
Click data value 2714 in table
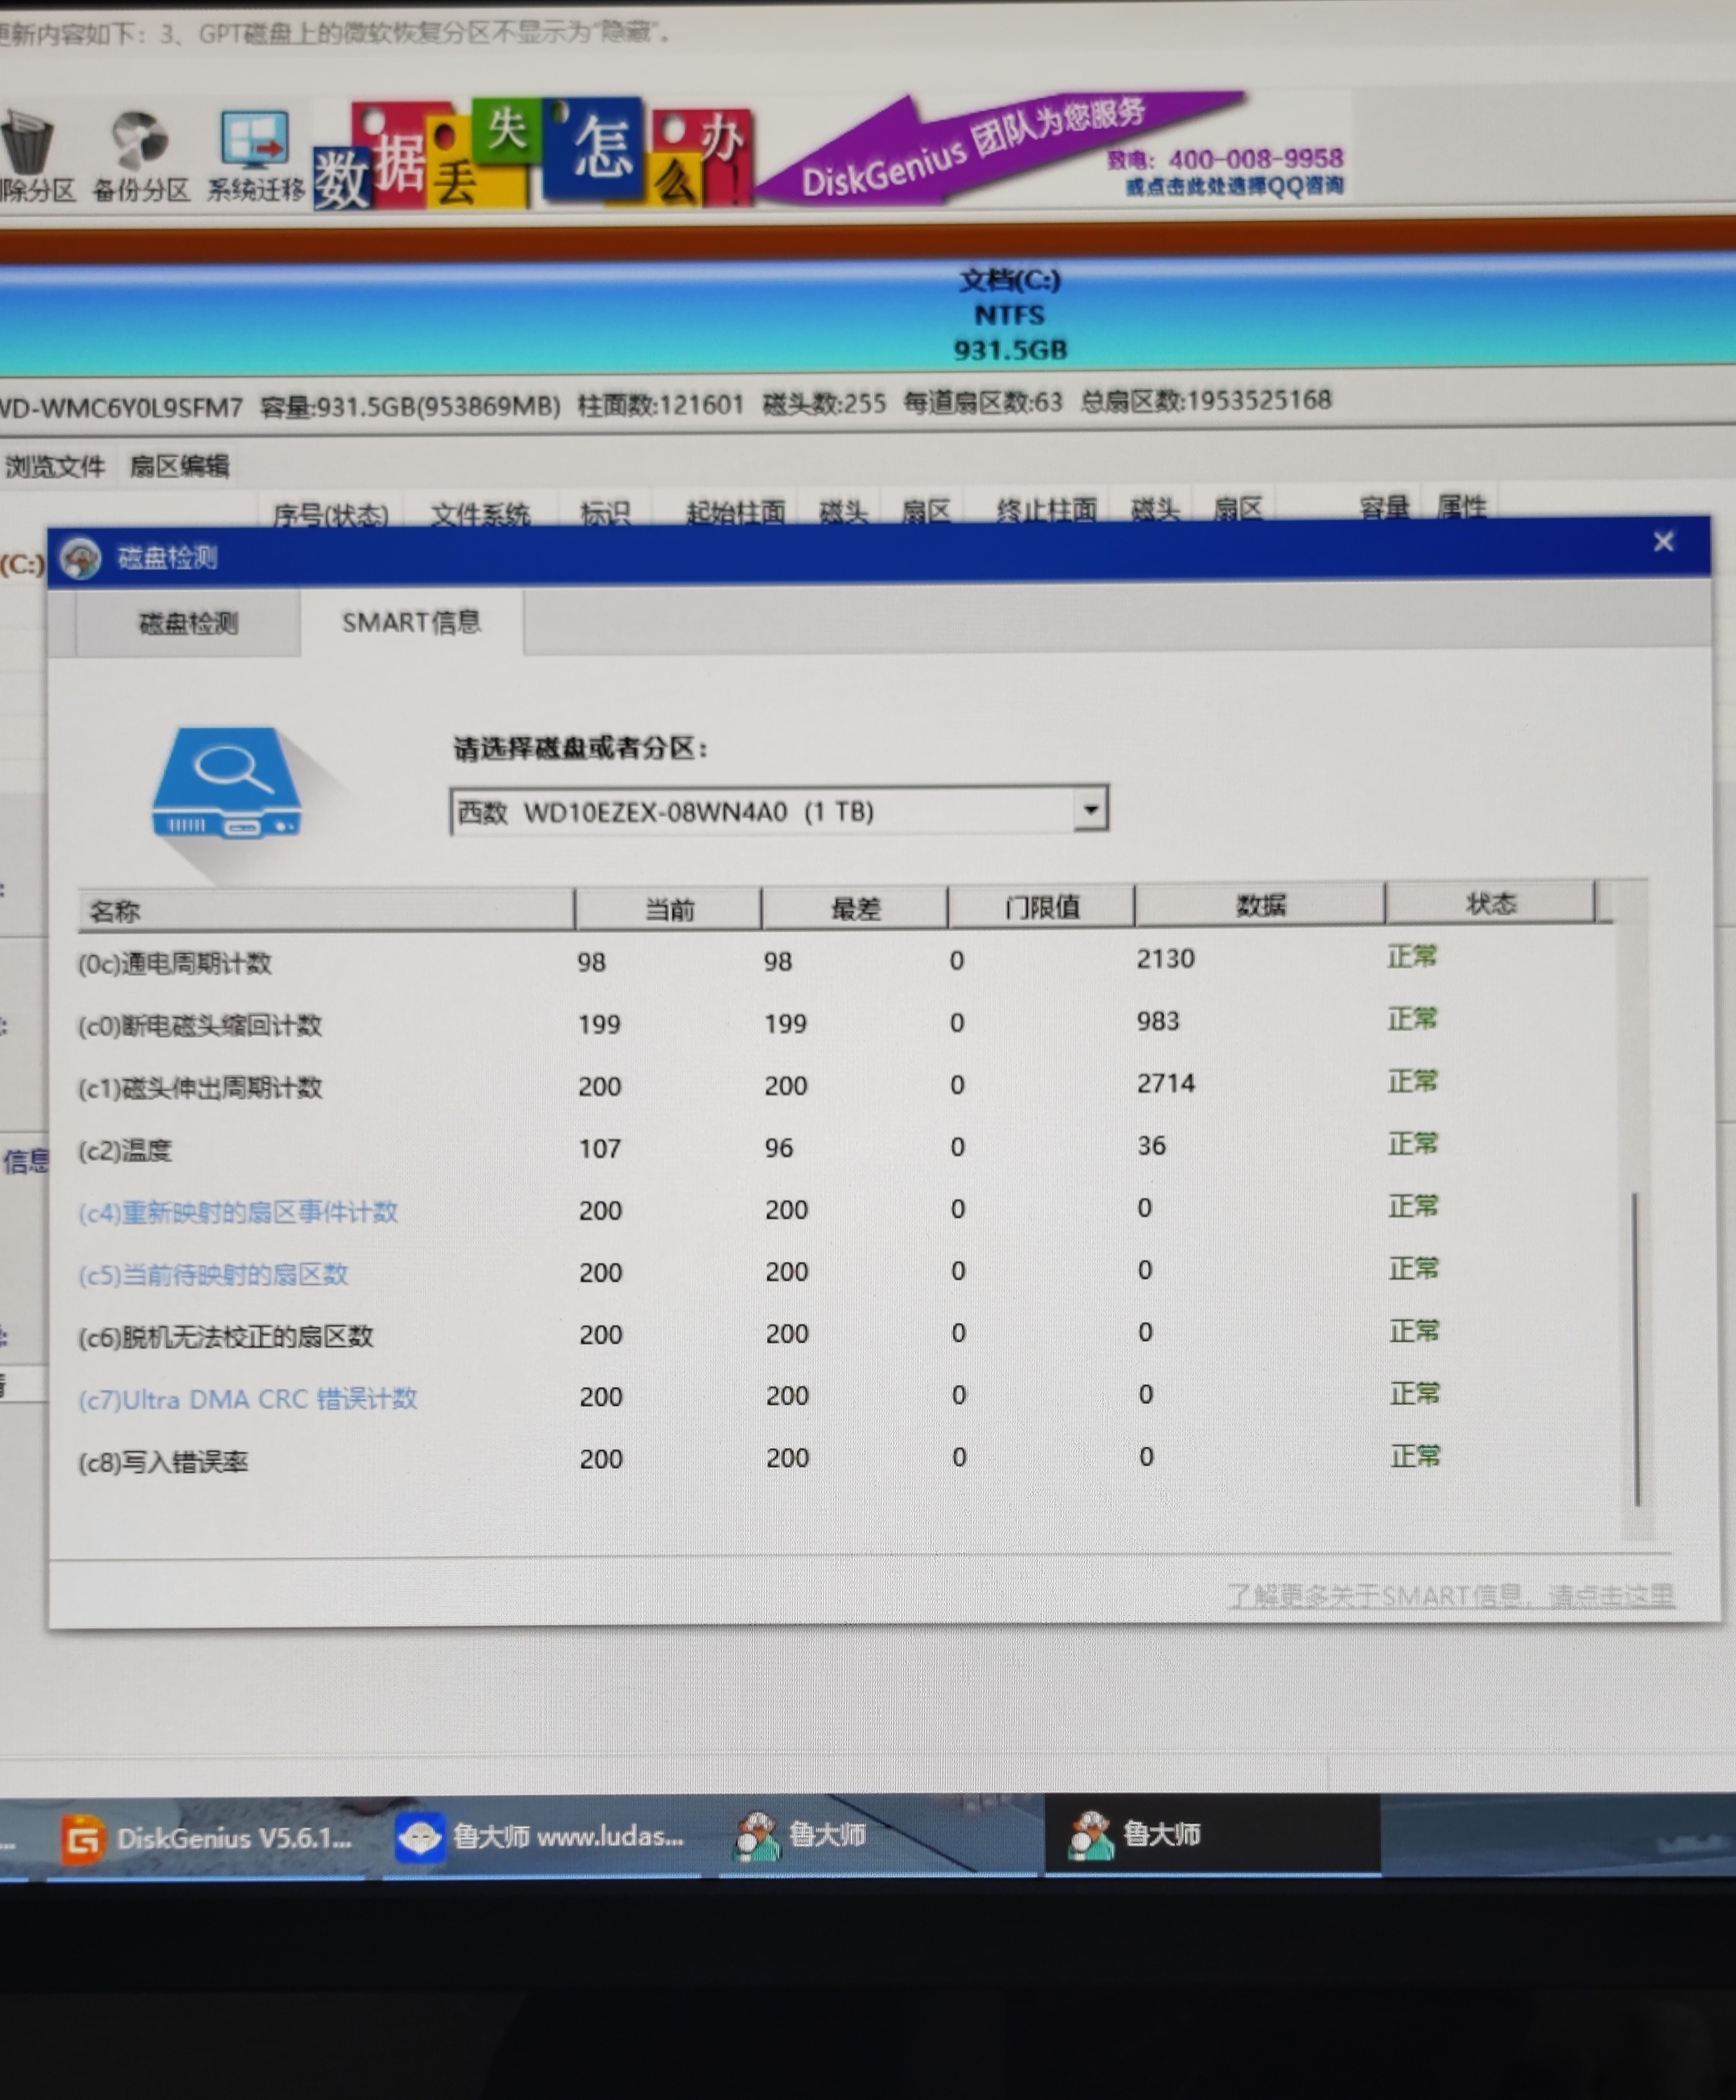[1166, 1083]
